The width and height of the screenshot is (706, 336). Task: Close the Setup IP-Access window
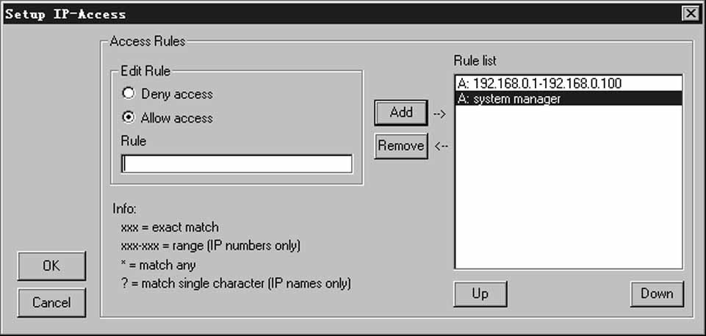point(691,14)
